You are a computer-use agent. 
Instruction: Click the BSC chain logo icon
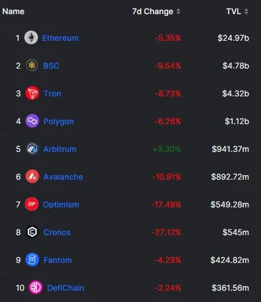pos(32,65)
